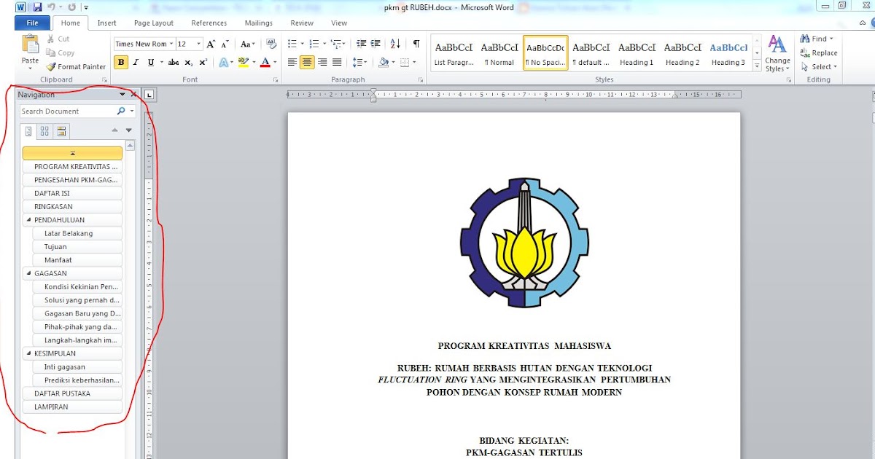Viewport: 875px width, 459px height.
Task: Open Navigation pane options dropdown arrow
Action: coord(122,95)
